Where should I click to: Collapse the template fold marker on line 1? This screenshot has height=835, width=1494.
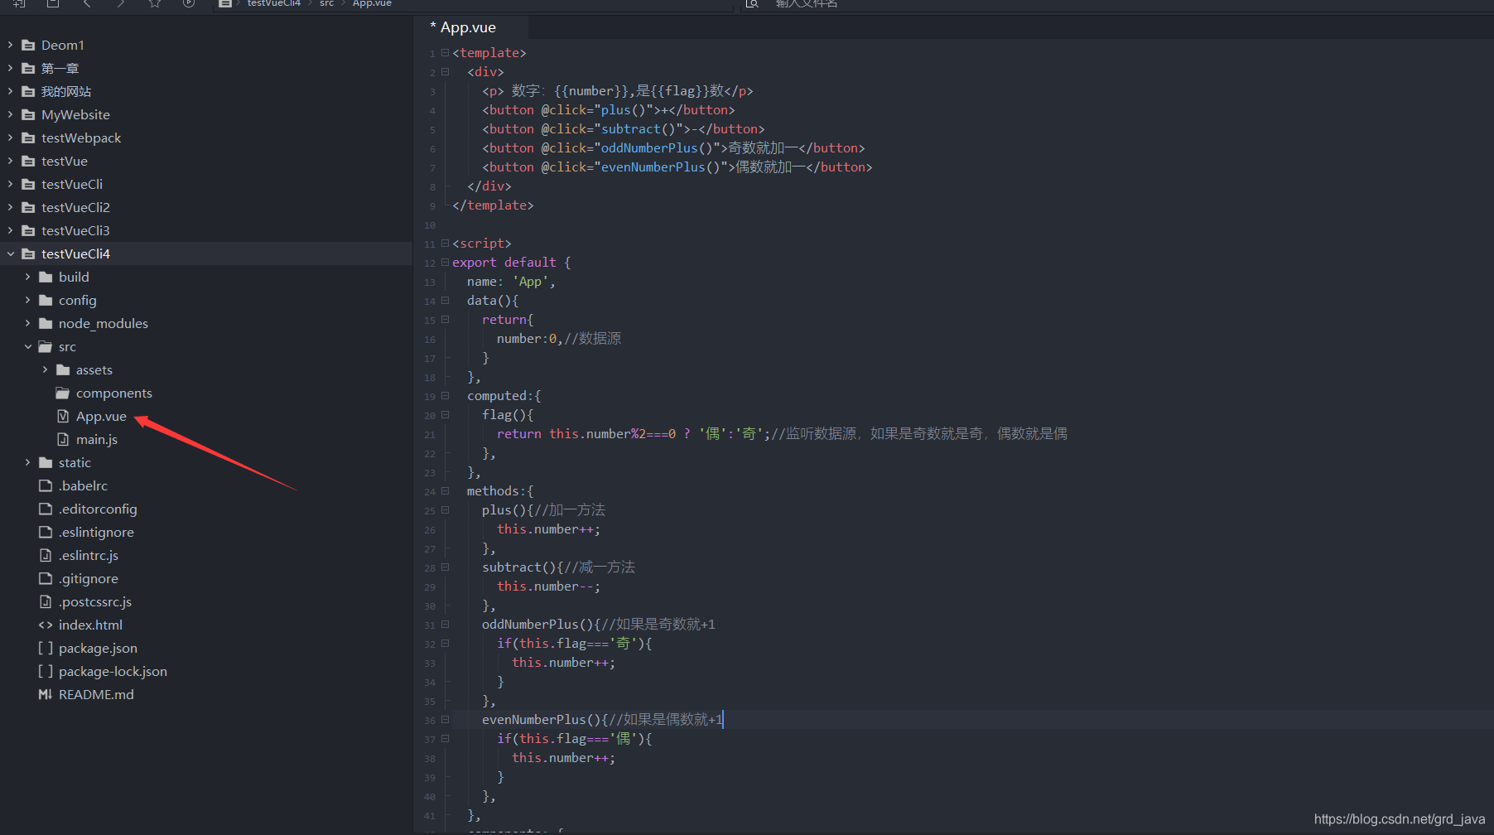click(x=445, y=52)
